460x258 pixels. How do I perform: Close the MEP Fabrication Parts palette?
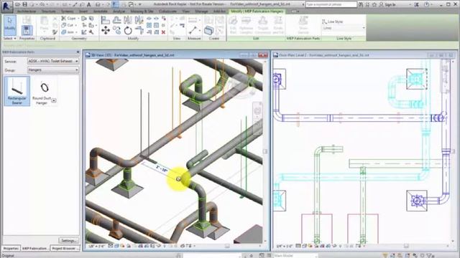[78, 52]
